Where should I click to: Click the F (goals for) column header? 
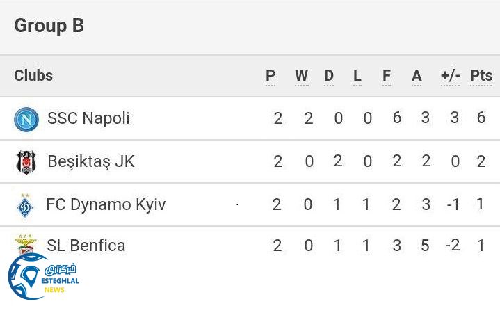387,76
